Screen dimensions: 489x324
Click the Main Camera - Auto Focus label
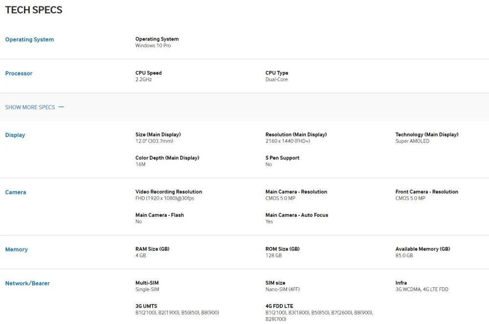(x=297, y=215)
